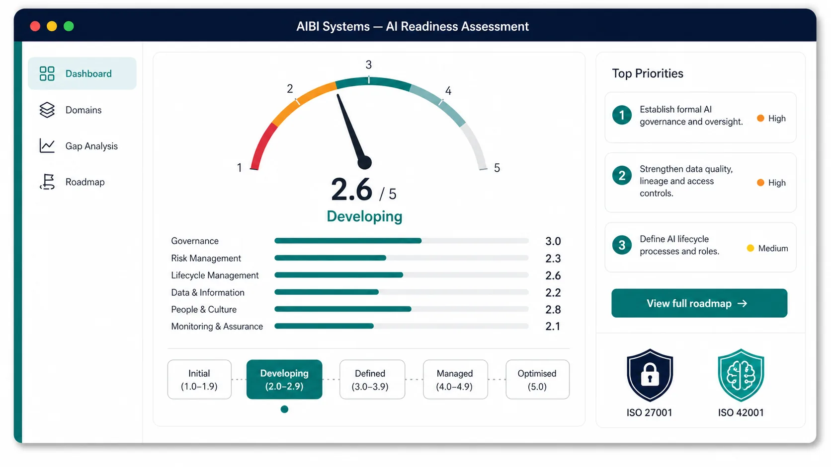Click the orange segment of the gauge

[303, 103]
